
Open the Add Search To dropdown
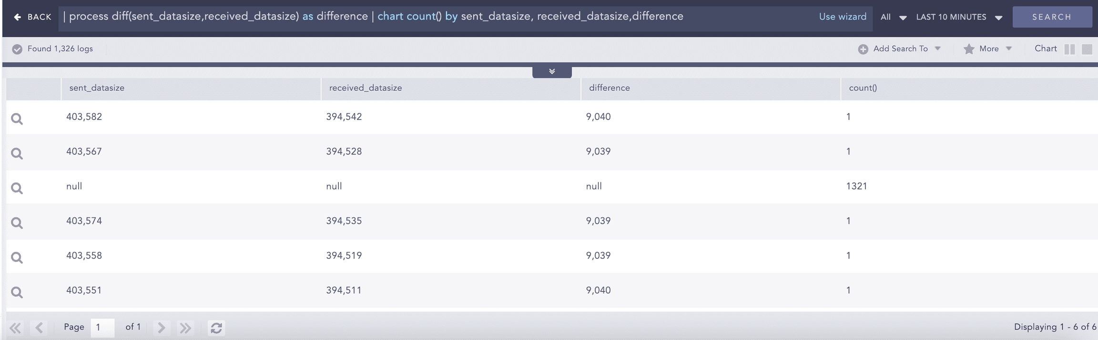899,49
